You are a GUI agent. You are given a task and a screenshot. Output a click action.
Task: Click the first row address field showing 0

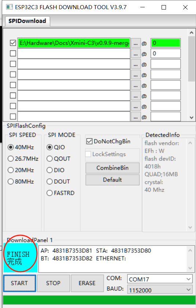click(166, 43)
